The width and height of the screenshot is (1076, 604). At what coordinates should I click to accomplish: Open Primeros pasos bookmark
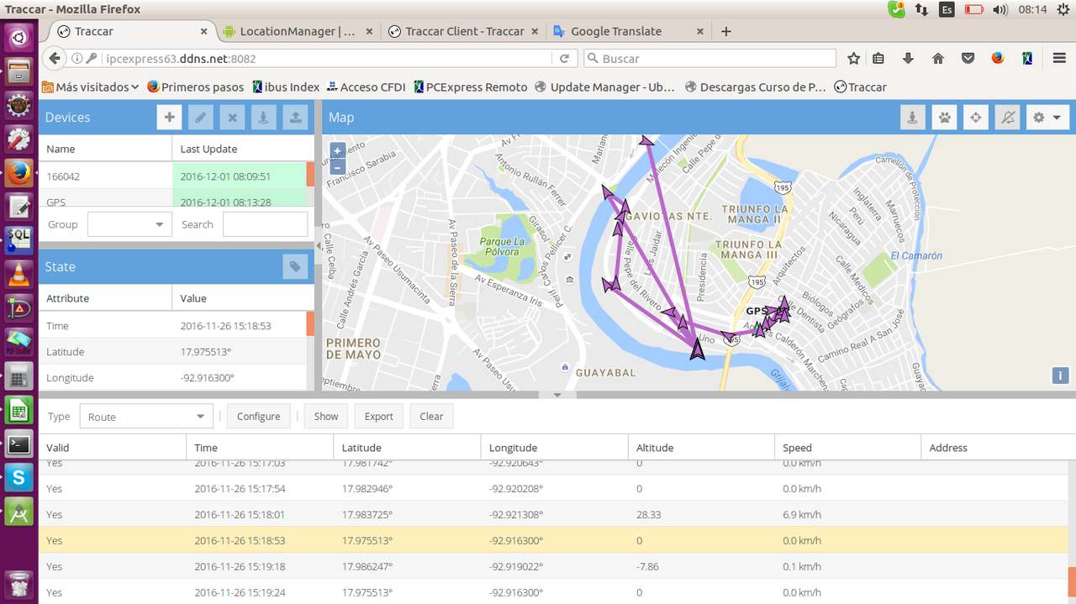[x=195, y=87]
